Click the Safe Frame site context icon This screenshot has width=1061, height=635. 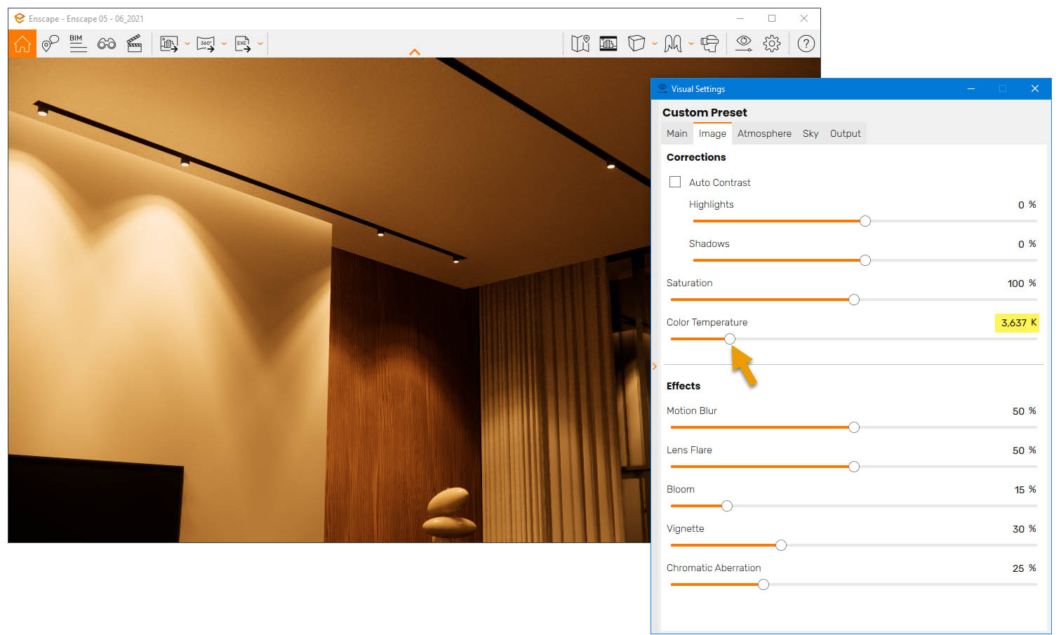(x=608, y=43)
